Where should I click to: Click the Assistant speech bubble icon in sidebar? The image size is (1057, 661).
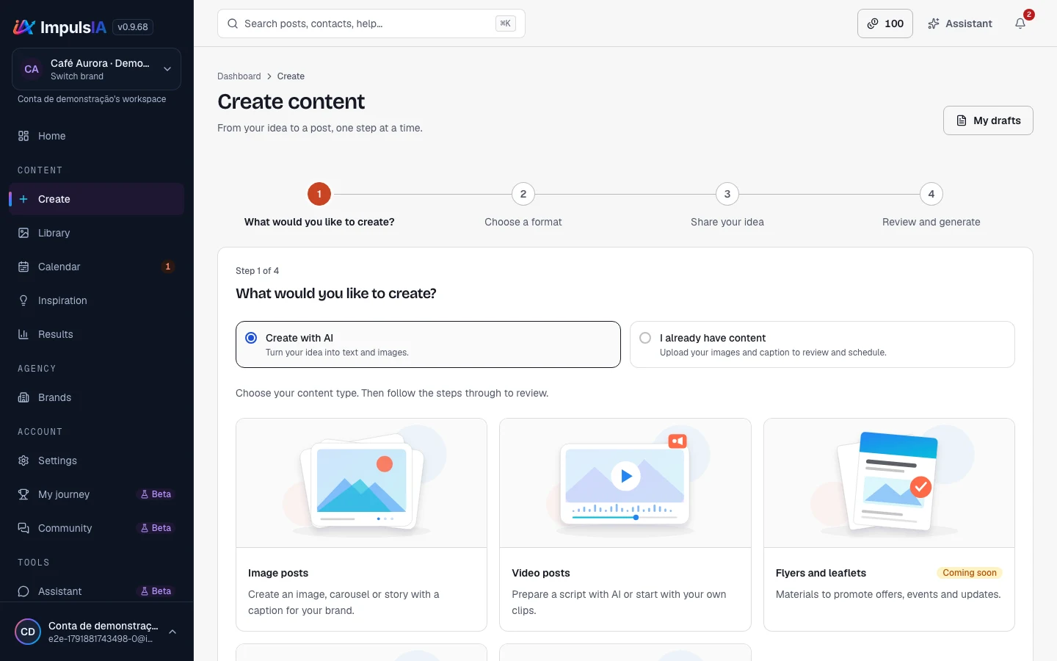[x=23, y=591]
